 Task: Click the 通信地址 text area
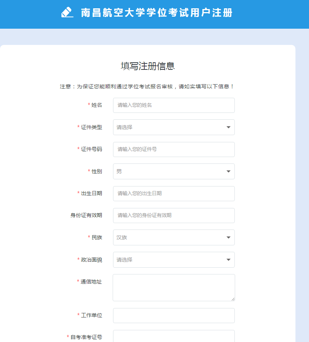pos(174,288)
